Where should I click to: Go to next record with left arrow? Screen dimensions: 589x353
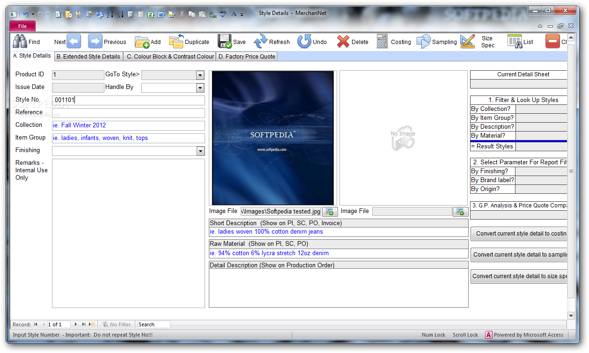[x=74, y=42]
